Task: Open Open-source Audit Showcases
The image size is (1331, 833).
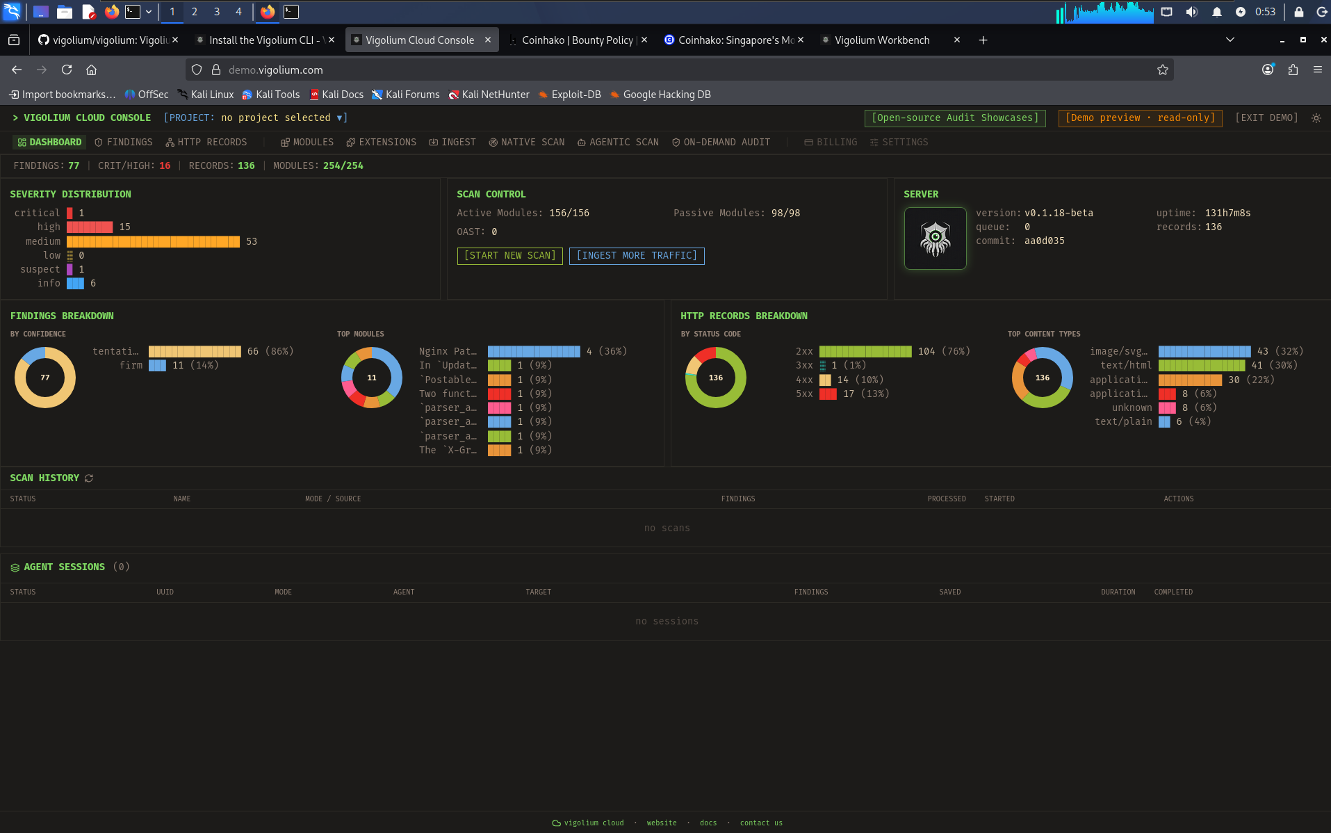Action: (x=955, y=118)
